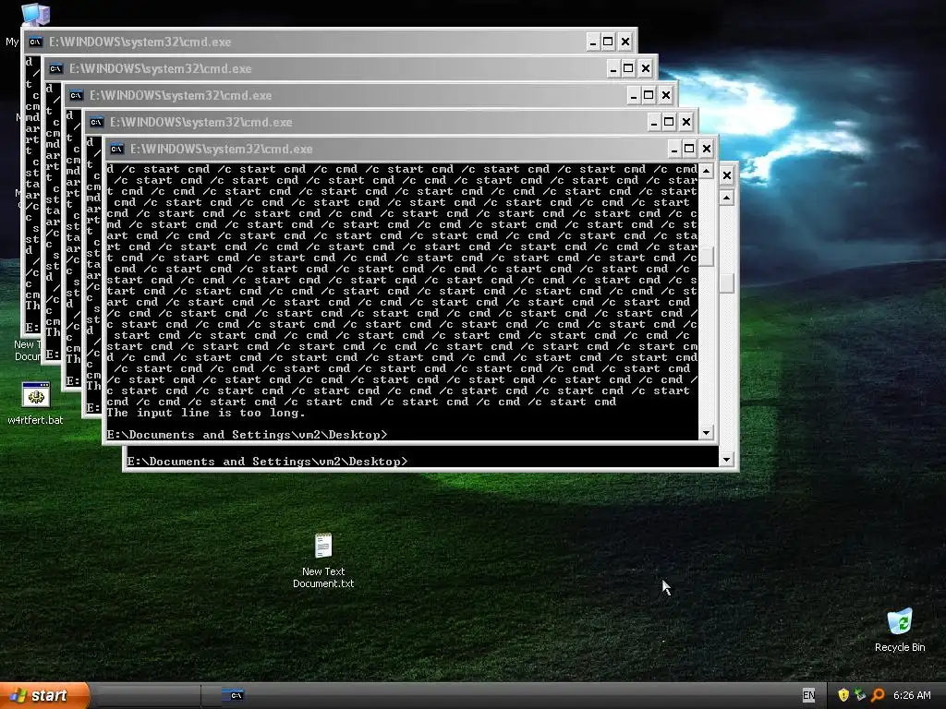Minimize the middle (third) cmd.exe window
Image resolution: width=946 pixels, height=709 pixels.
pos(634,95)
